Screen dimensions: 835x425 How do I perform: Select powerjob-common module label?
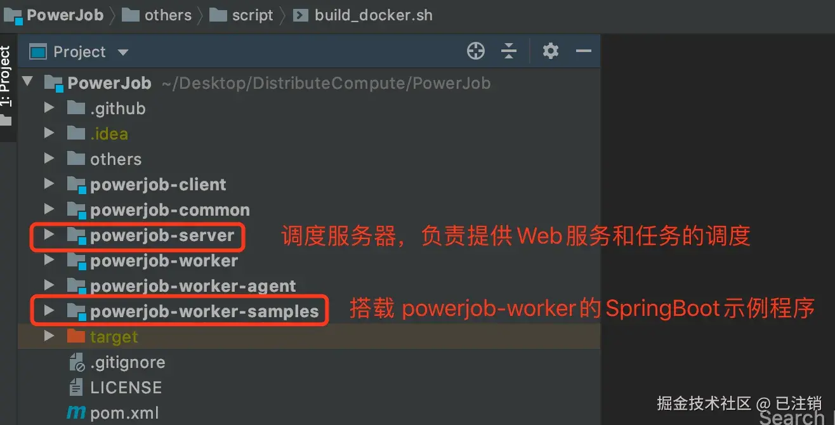click(x=170, y=210)
